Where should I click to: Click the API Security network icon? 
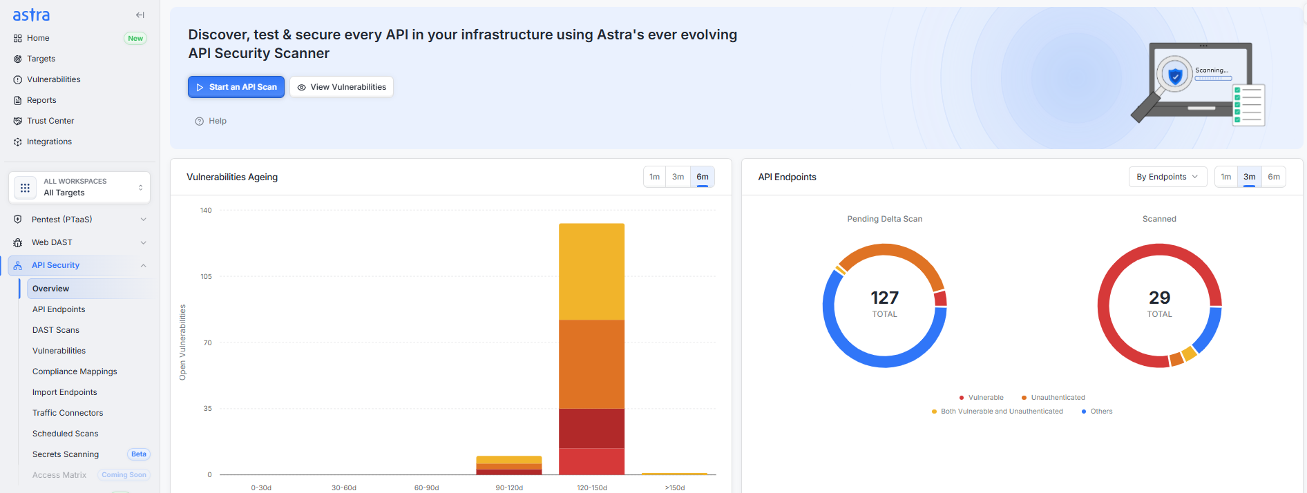tap(18, 265)
